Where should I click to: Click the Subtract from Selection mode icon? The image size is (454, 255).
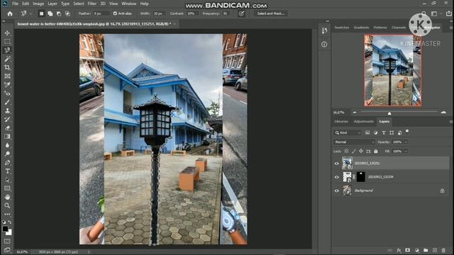tap(59, 13)
